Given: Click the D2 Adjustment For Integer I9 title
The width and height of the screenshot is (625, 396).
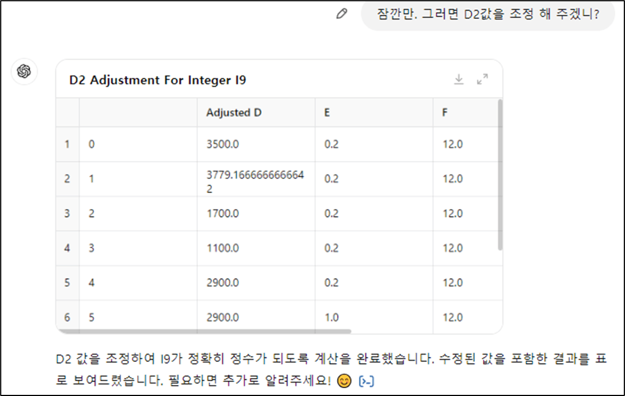Looking at the screenshot, I should click(x=158, y=80).
